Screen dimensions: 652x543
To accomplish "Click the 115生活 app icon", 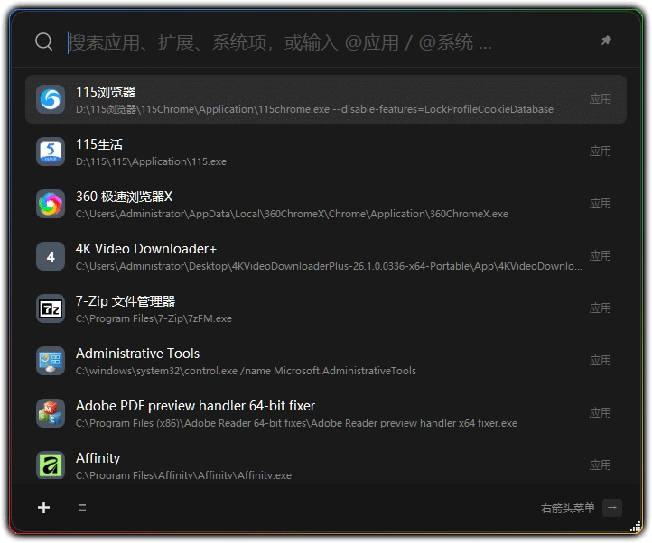I will pyautogui.click(x=51, y=152).
